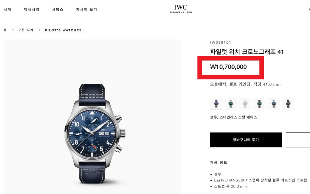The width and height of the screenshot is (310, 194).
Task: Click the IWC Schaffhausen logo
Action: (x=181, y=9)
